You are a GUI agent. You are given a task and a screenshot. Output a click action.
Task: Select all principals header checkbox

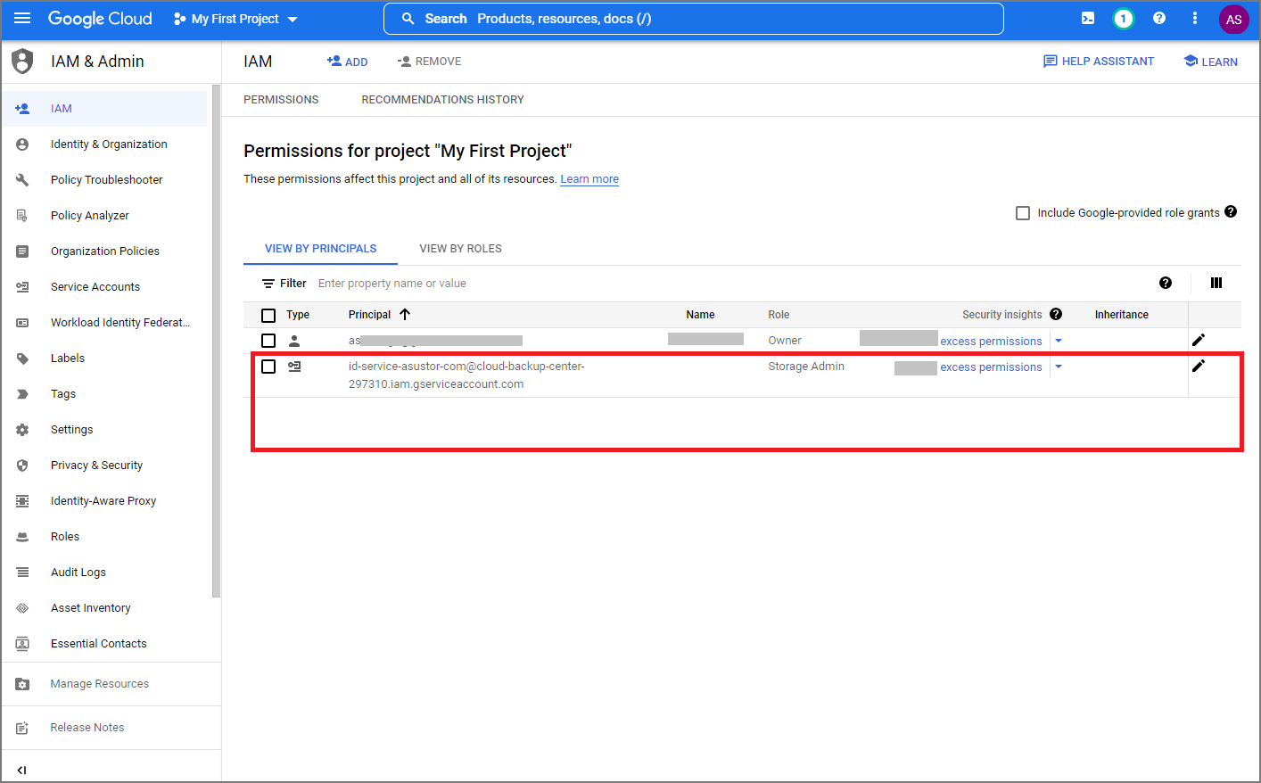(x=268, y=315)
